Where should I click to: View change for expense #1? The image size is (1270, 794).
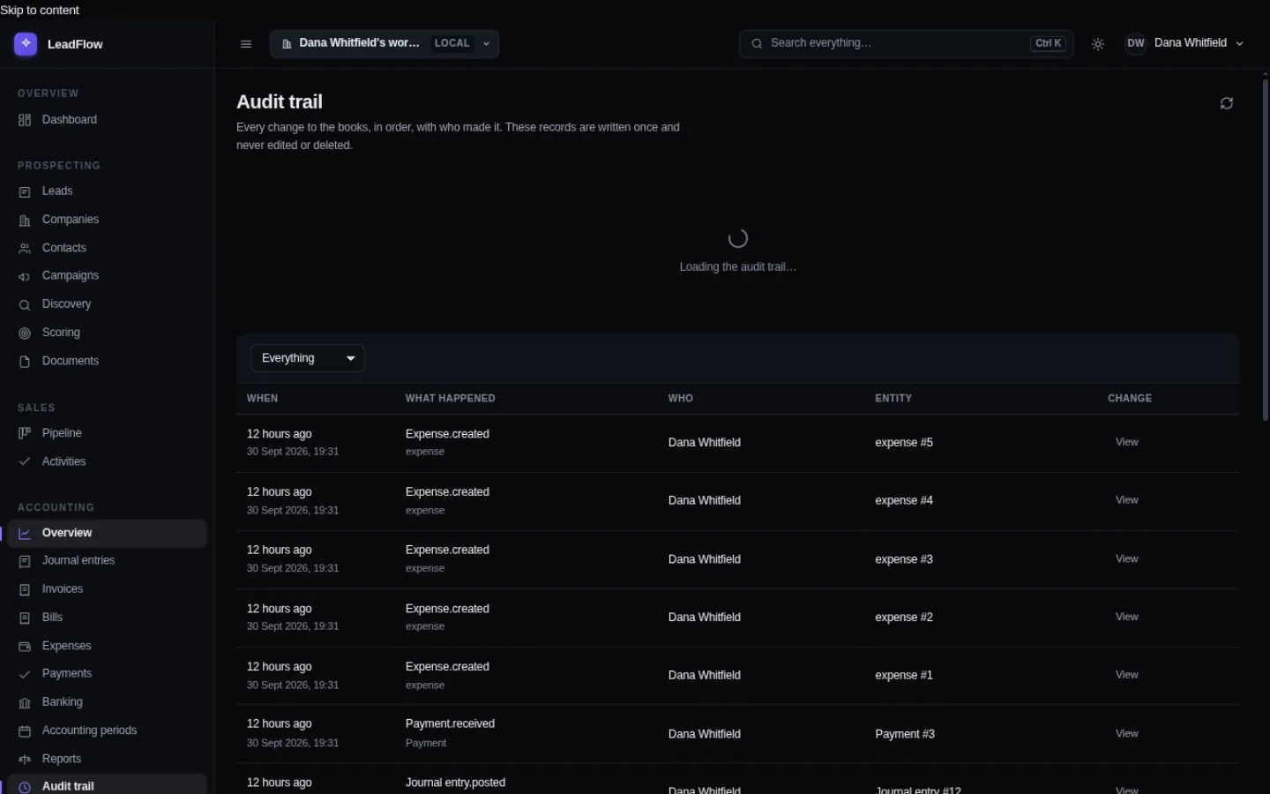(x=1127, y=675)
